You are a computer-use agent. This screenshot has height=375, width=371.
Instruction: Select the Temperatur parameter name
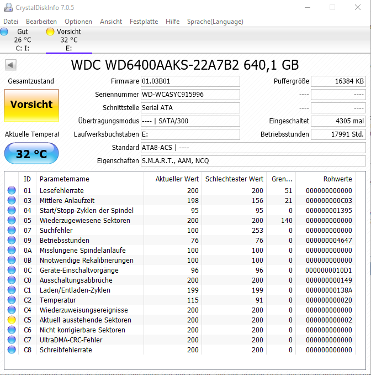click(57, 300)
